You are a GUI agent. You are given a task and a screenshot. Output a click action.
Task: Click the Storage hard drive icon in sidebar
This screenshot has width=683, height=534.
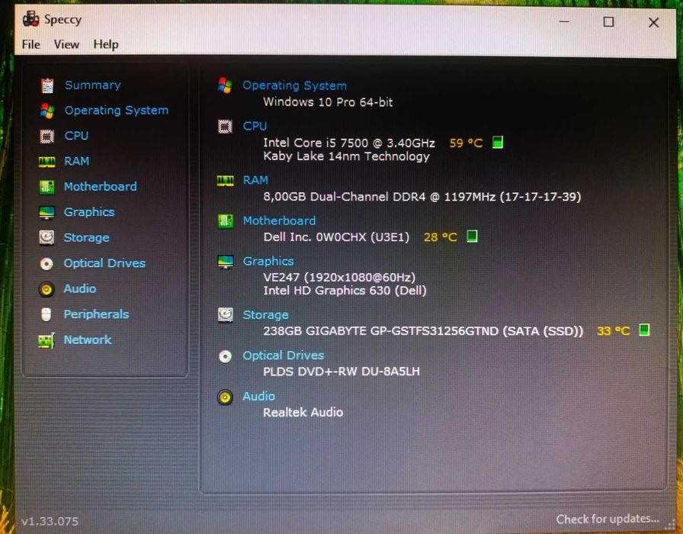[46, 237]
